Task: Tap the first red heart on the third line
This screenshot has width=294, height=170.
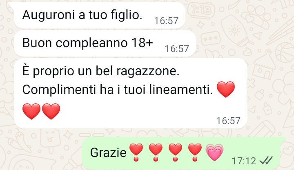Action: pyautogui.click(x=31, y=111)
